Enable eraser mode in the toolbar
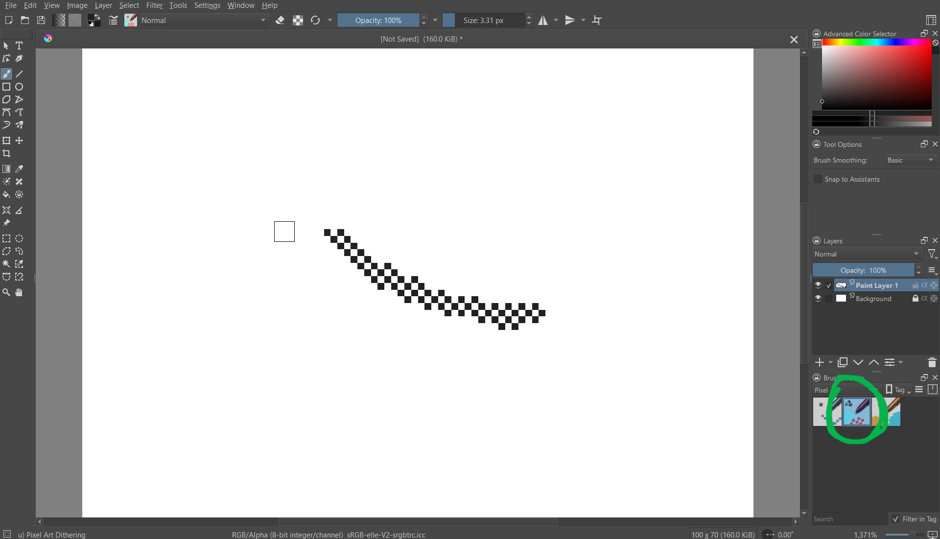This screenshot has width=940, height=539. (280, 20)
